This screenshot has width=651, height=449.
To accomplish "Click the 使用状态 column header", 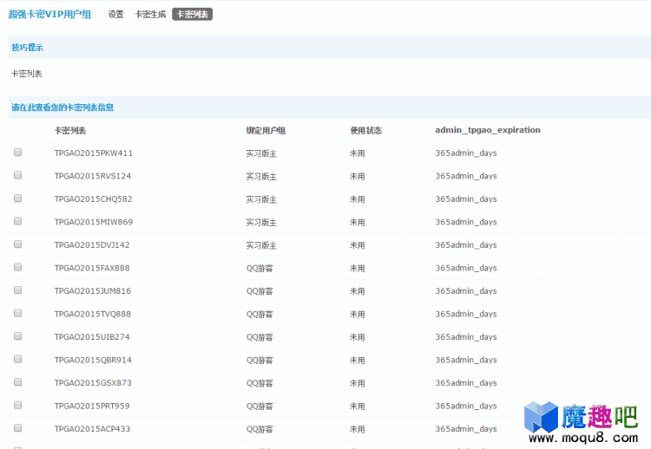I will (365, 131).
